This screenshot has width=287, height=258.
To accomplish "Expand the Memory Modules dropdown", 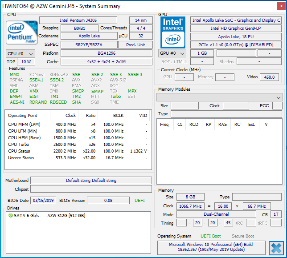I will click(x=219, y=97).
